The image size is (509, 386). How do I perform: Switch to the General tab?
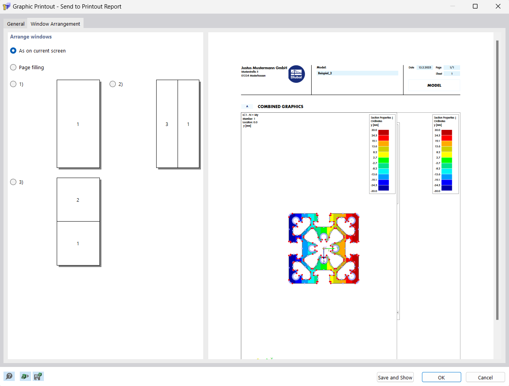[16, 24]
